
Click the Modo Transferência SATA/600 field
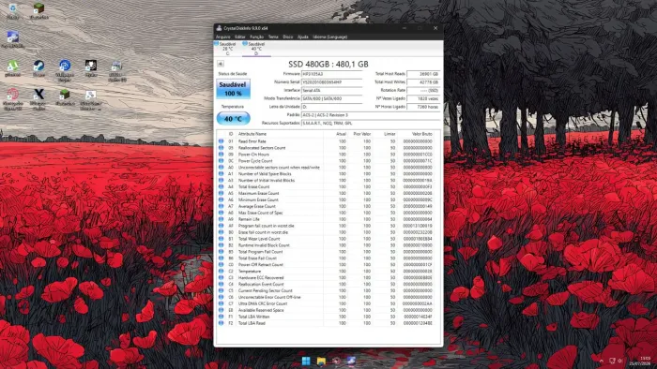[x=331, y=98]
